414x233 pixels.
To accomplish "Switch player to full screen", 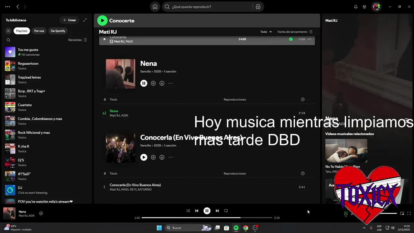I will click(x=409, y=213).
